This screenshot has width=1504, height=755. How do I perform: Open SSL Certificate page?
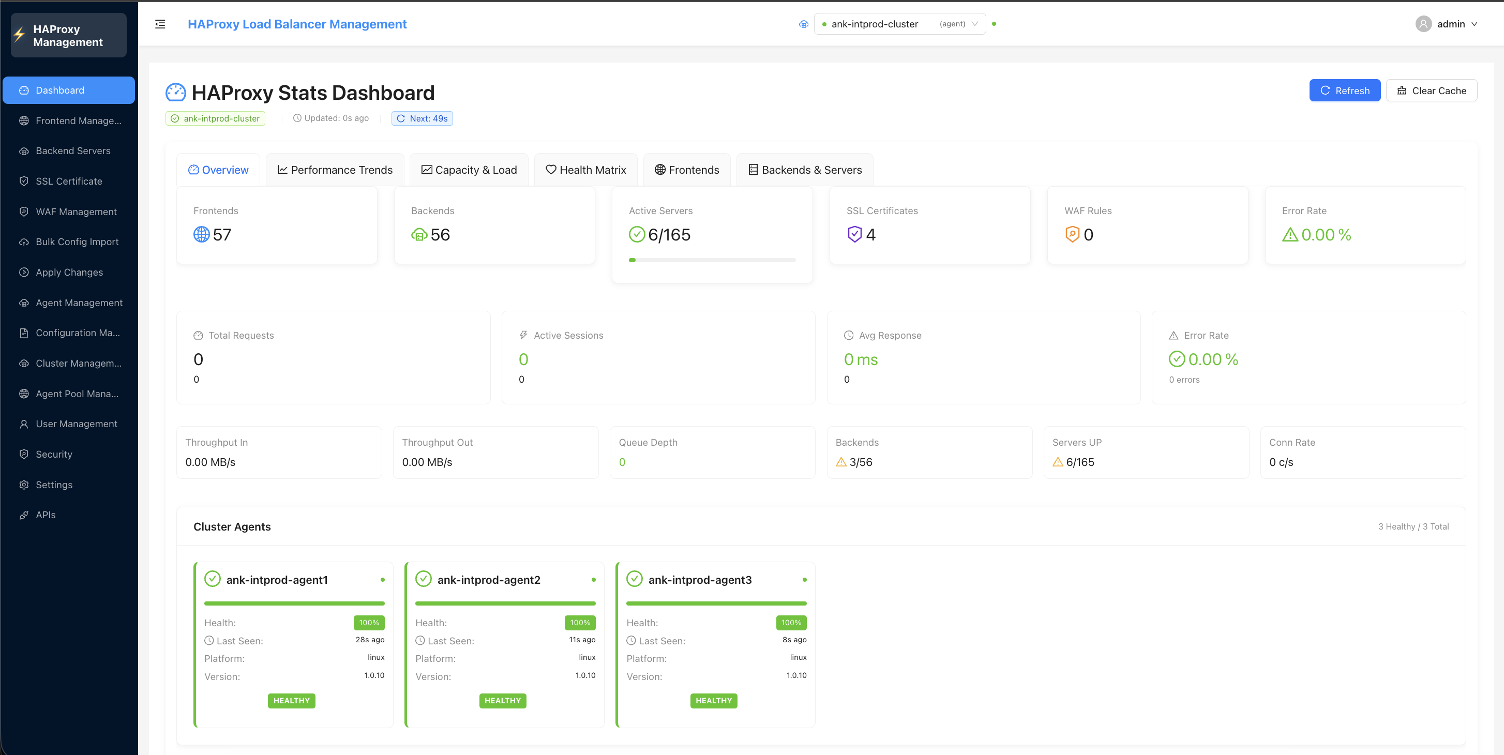tap(69, 181)
